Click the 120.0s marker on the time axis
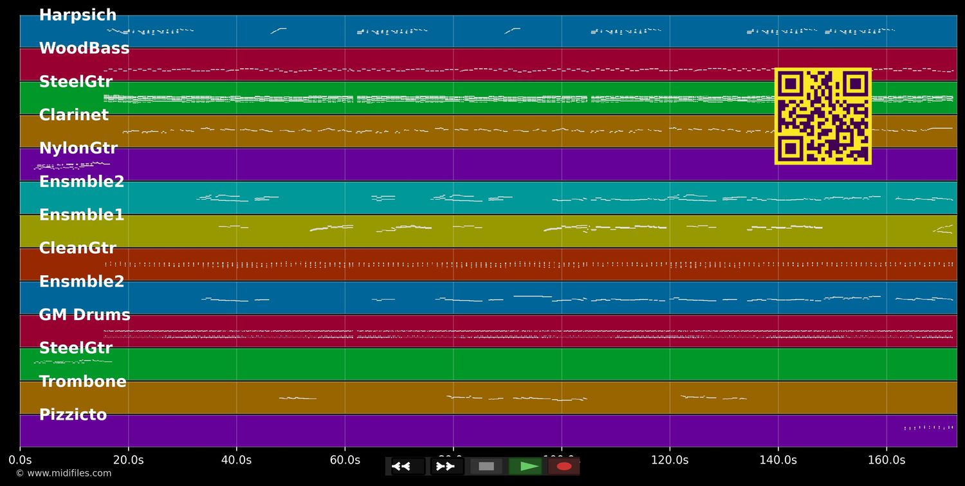 [x=670, y=460]
